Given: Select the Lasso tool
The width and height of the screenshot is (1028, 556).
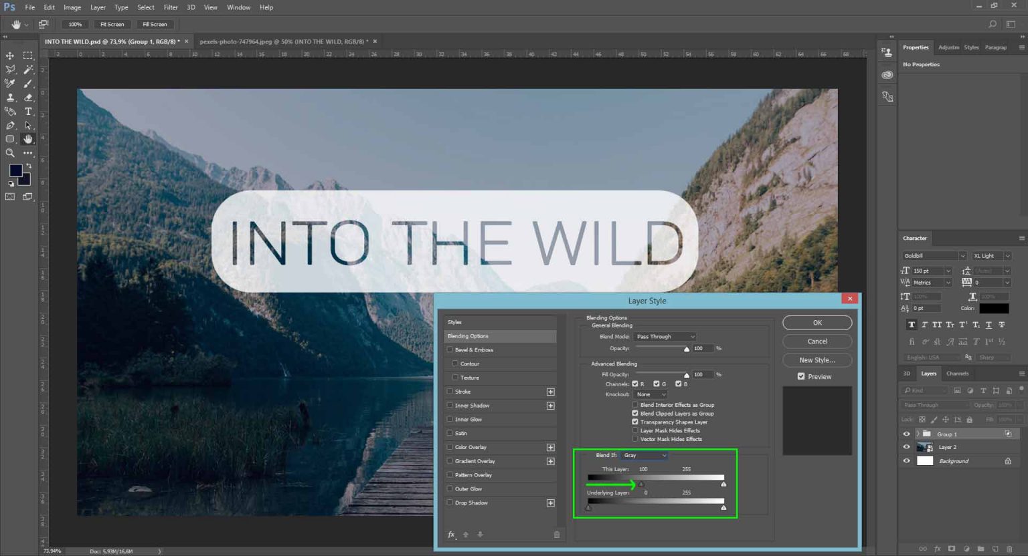Looking at the screenshot, I should (x=10, y=69).
